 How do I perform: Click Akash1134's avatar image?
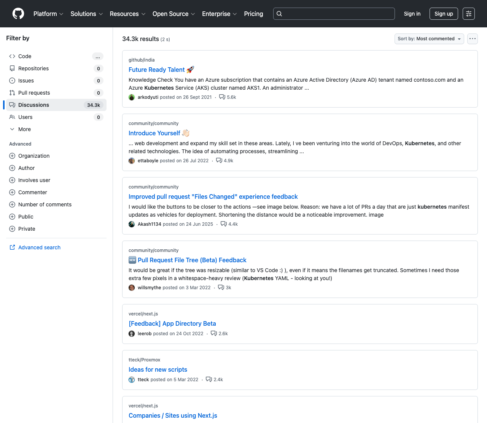pyautogui.click(x=132, y=224)
